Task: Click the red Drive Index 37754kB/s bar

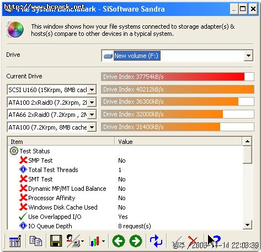Action: 178,77
